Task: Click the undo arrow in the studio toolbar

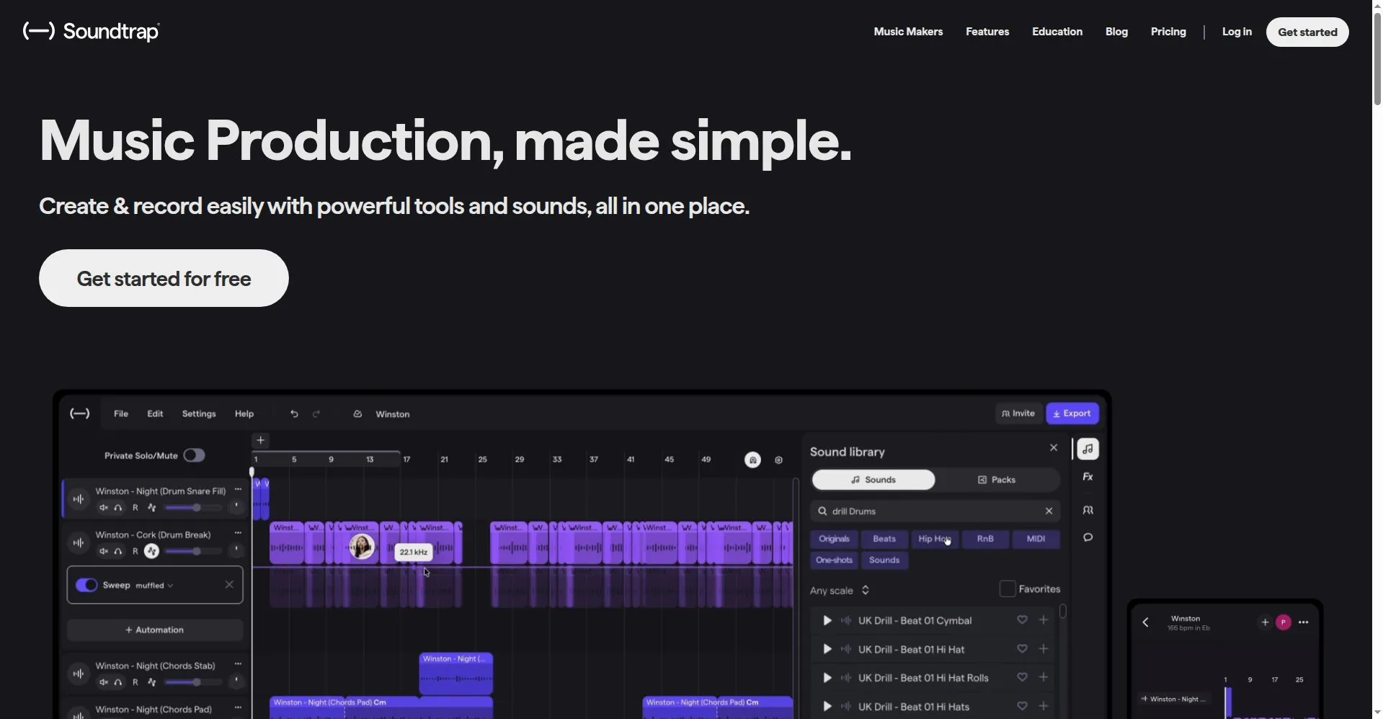Action: coord(294,414)
